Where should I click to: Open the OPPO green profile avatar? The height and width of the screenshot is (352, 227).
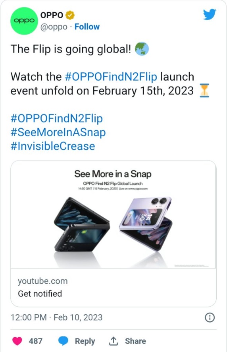[24, 21]
